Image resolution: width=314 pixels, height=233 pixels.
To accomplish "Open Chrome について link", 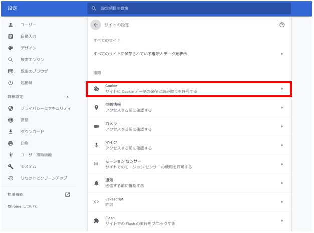I will pos(22,206).
